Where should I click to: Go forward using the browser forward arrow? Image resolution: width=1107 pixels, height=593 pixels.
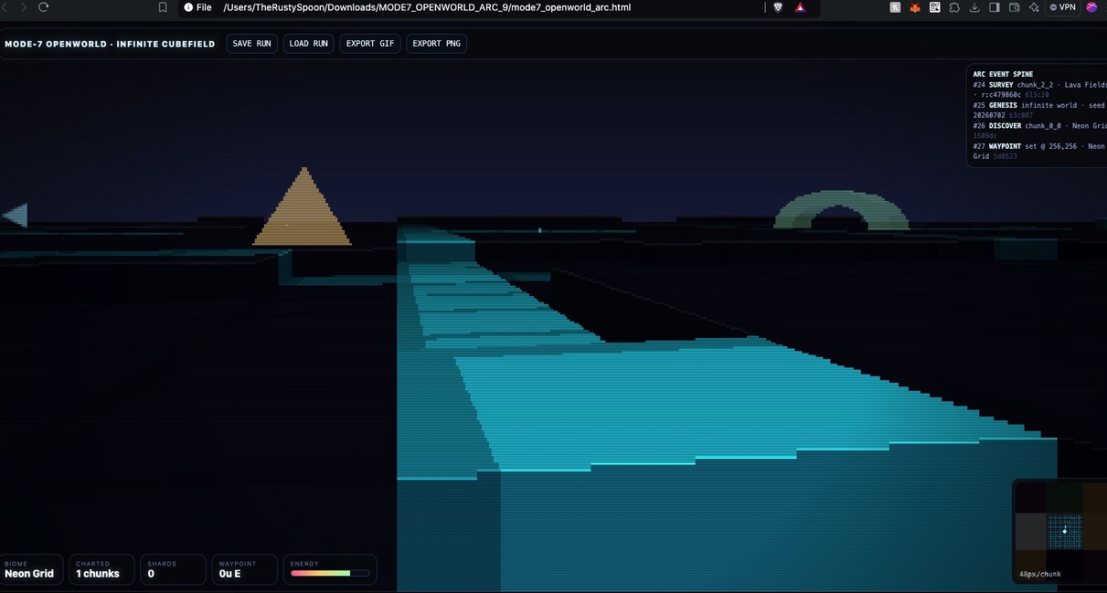tap(24, 7)
